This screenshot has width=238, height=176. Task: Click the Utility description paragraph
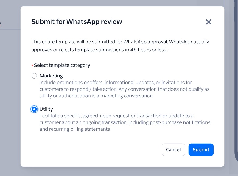[x=125, y=122]
